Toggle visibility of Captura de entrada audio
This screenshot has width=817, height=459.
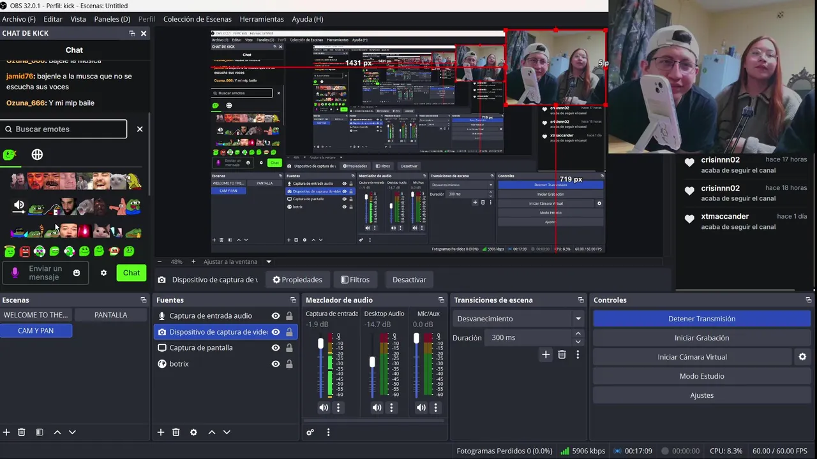click(276, 316)
